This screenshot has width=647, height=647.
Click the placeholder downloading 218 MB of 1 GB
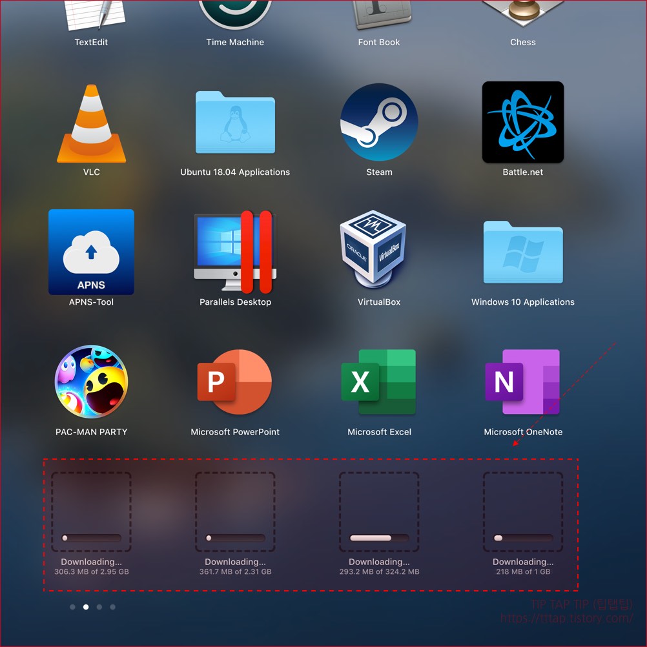pos(523,512)
